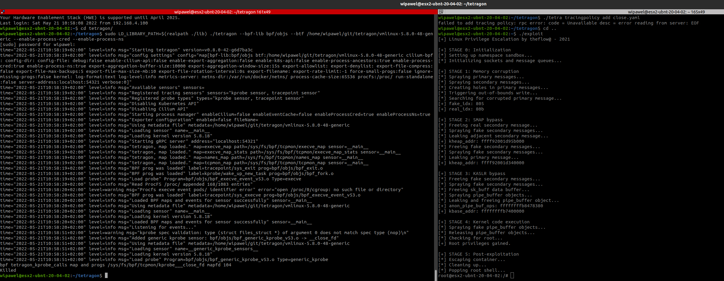Click the 'Root privileges gained.' line
Viewport: 724px width, 281px height.
[474, 243]
